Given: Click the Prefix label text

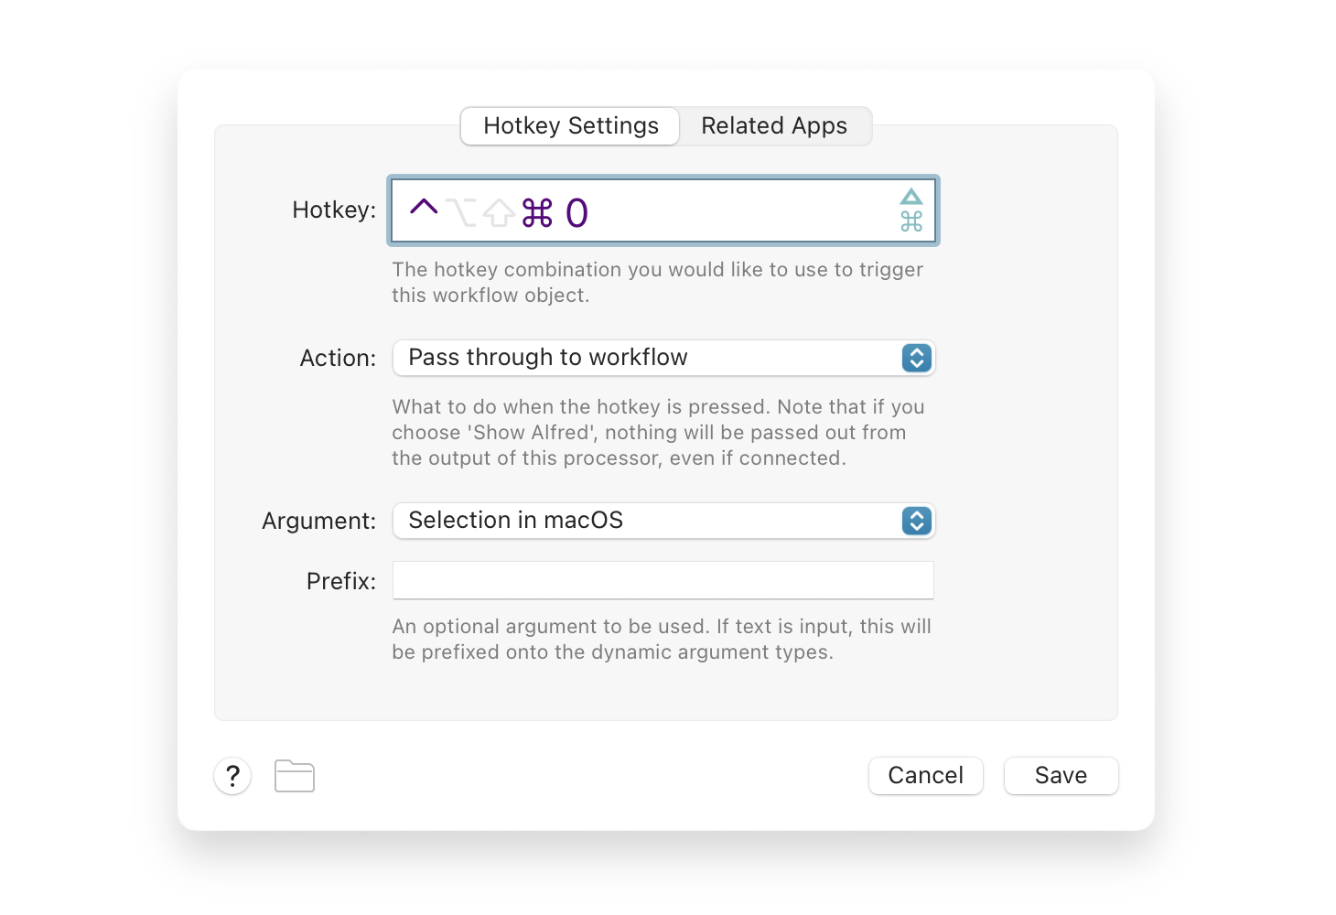Looking at the screenshot, I should (340, 582).
